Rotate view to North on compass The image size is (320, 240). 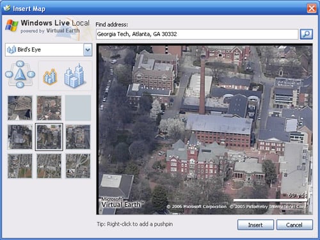tap(20, 64)
